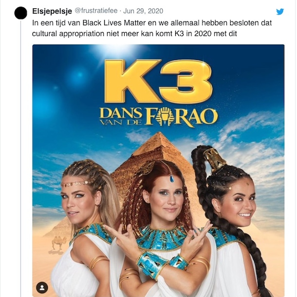Screen dimensions: 297x297
Task: Click the gold cone ponytail ornament
Action: coord(214,158)
